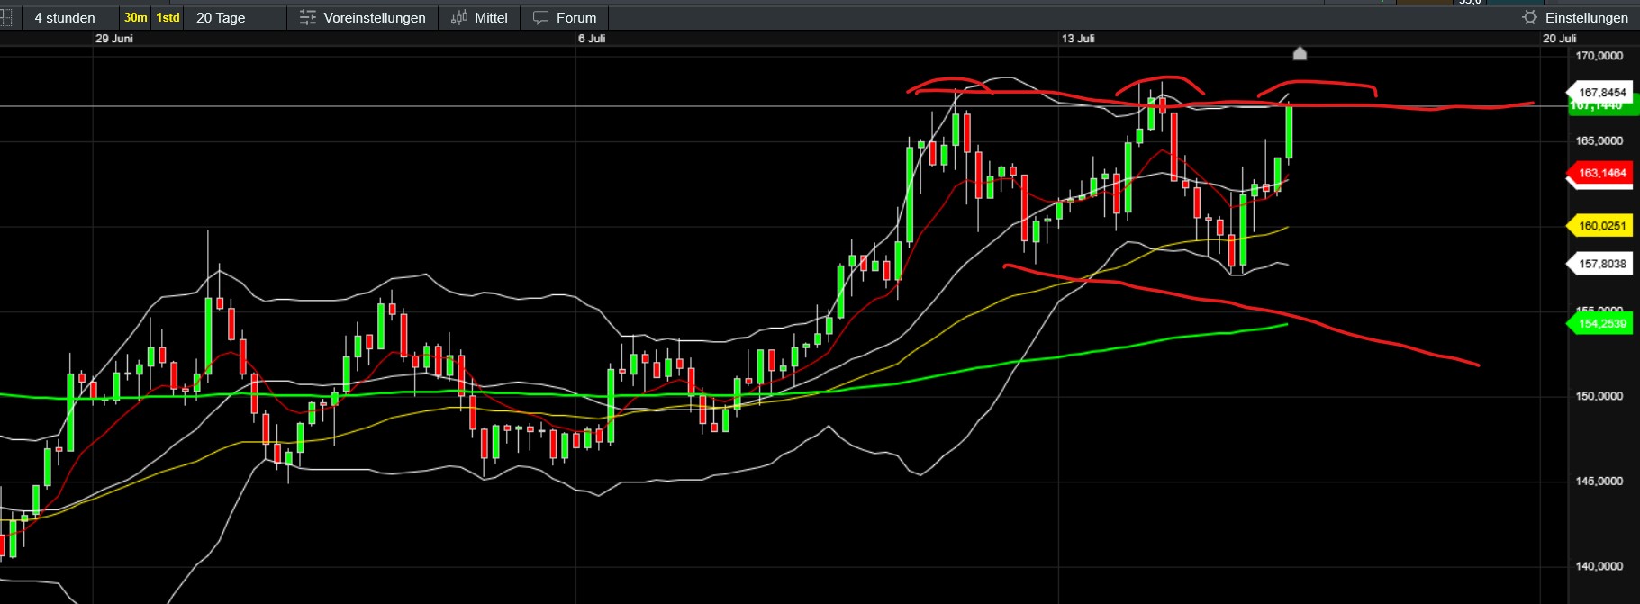1640x604 pixels.
Task: Click the '29 Juni' date axis label
Action: 114,39
